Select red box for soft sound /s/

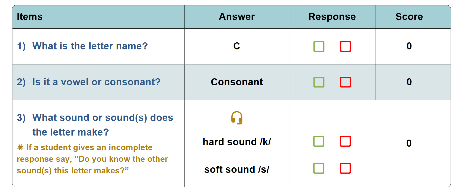coord(345,168)
